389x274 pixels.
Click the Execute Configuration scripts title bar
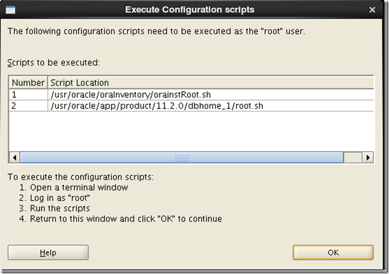point(190,10)
